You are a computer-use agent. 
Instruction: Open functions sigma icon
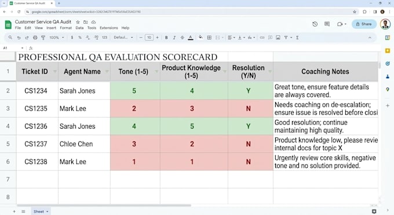coord(297,38)
